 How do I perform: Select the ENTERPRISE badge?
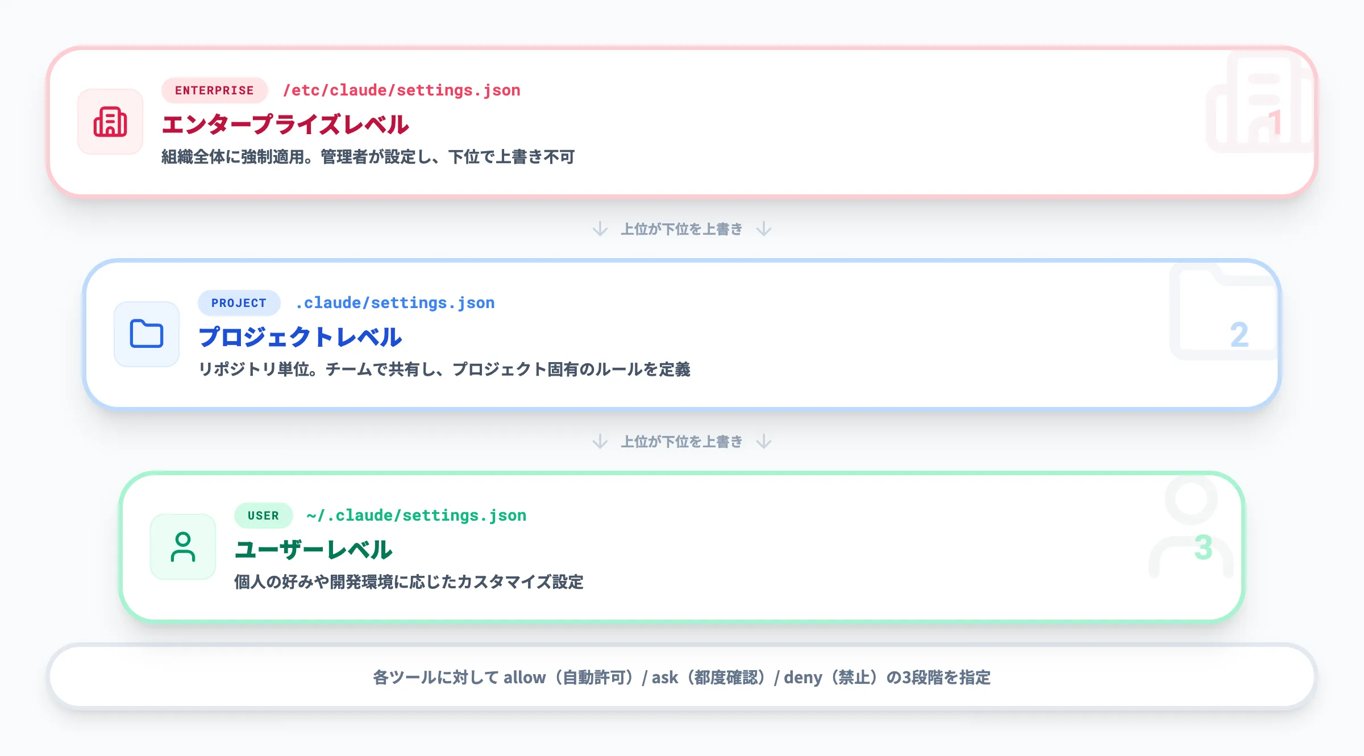(x=214, y=90)
